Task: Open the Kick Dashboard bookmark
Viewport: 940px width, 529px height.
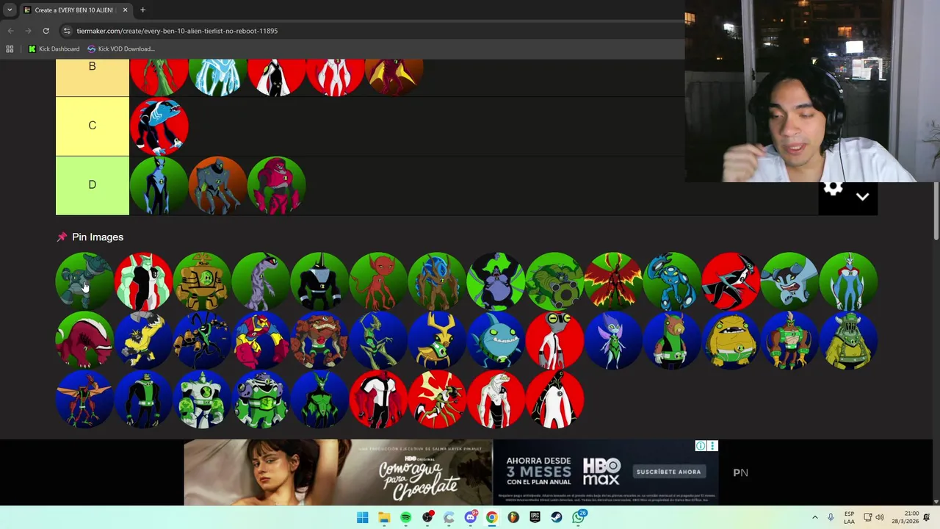Action: click(54, 48)
